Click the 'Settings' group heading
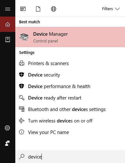This screenshot has height=163, width=125. pos(27,53)
